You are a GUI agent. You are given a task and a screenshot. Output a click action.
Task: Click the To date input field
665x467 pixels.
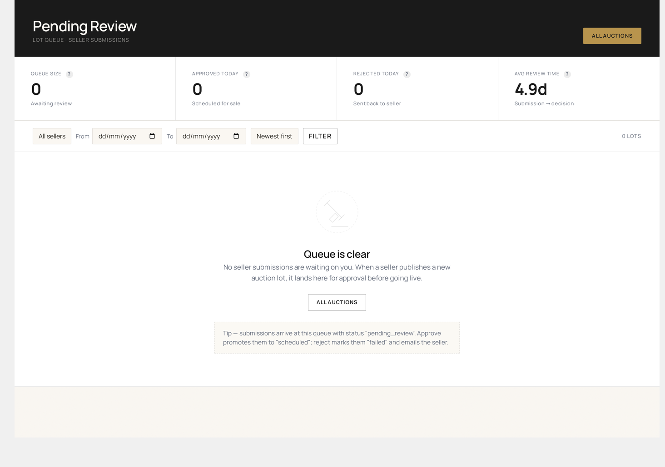(x=211, y=136)
